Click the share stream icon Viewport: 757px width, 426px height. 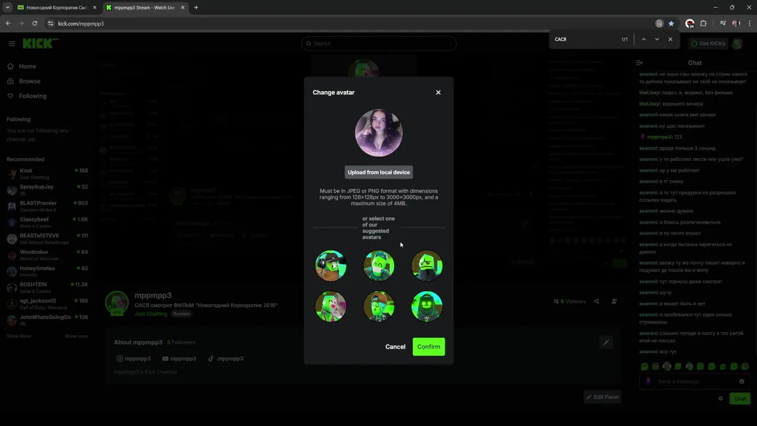click(596, 301)
